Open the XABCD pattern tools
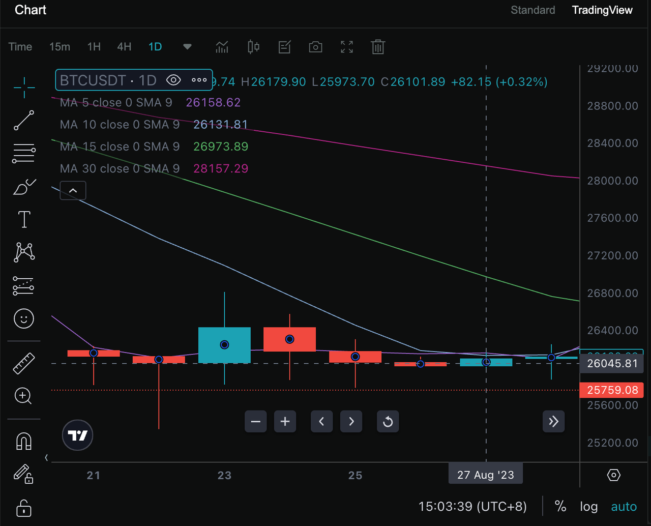Viewport: 651px width, 526px height. pyautogui.click(x=24, y=252)
